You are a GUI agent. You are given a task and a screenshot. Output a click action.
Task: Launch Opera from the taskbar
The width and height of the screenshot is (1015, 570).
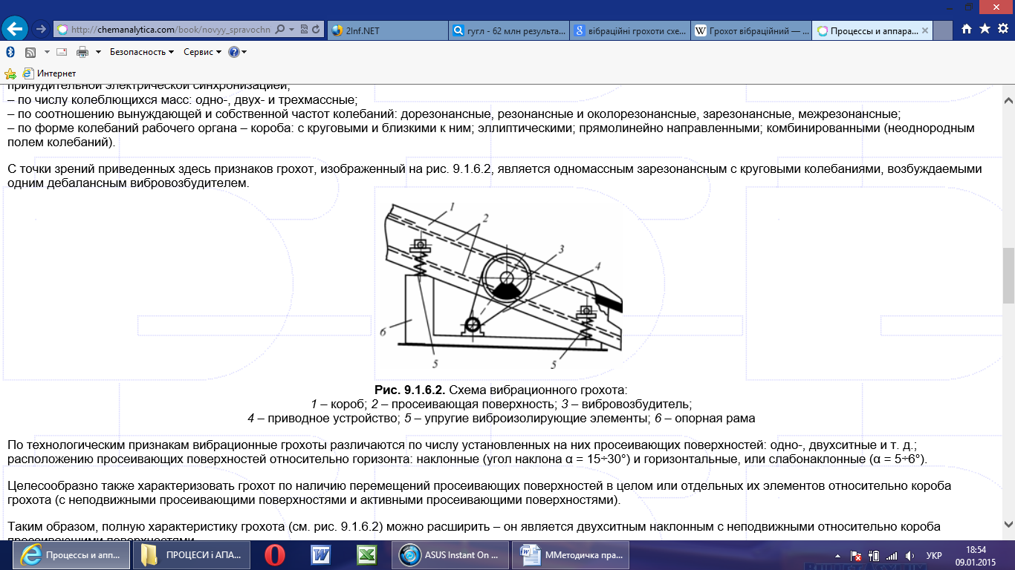tap(273, 554)
